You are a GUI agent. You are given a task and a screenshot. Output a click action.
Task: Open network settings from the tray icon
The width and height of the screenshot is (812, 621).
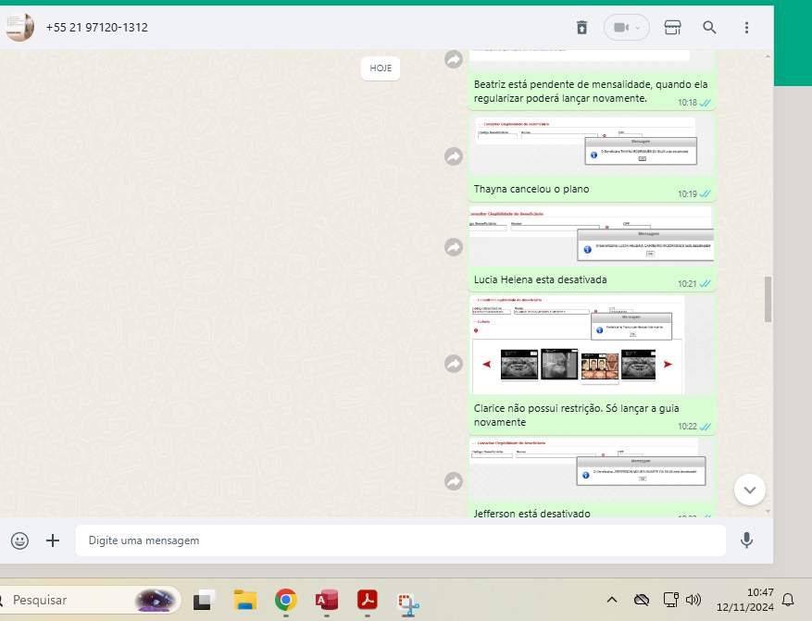(670, 600)
